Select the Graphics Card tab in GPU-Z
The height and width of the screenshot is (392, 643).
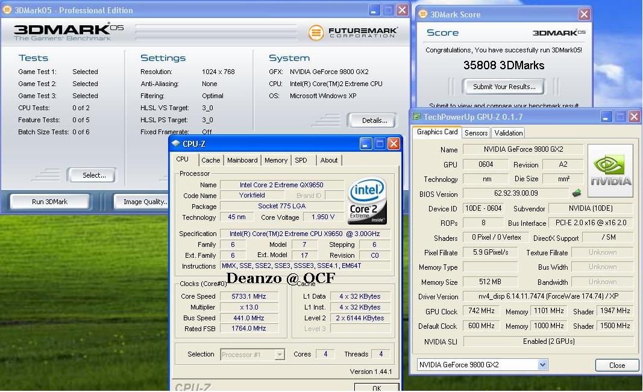coord(437,132)
